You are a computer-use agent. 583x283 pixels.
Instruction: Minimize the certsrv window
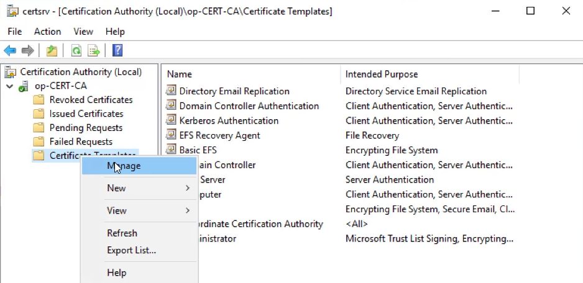495,11
